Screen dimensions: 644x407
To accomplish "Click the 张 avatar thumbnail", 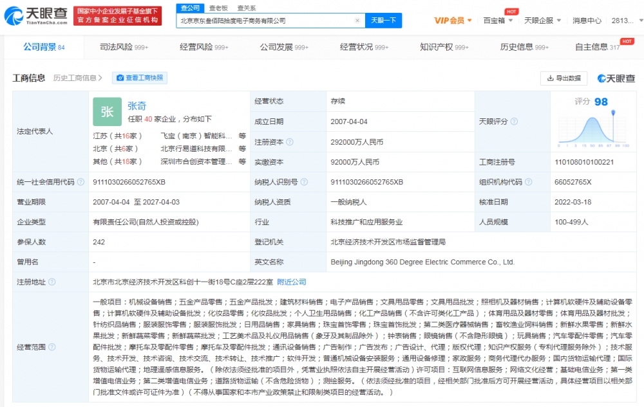I will tap(107, 111).
